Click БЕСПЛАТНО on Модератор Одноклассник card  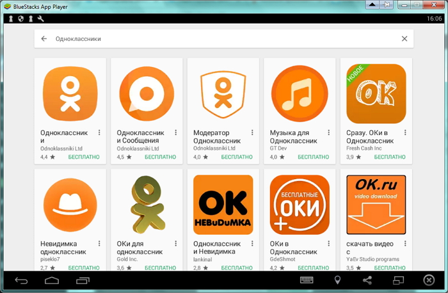coord(237,157)
